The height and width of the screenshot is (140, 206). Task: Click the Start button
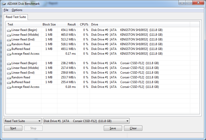coord(13,128)
